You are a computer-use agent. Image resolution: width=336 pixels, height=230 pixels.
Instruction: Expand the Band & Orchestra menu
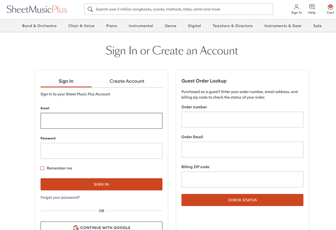click(x=39, y=26)
